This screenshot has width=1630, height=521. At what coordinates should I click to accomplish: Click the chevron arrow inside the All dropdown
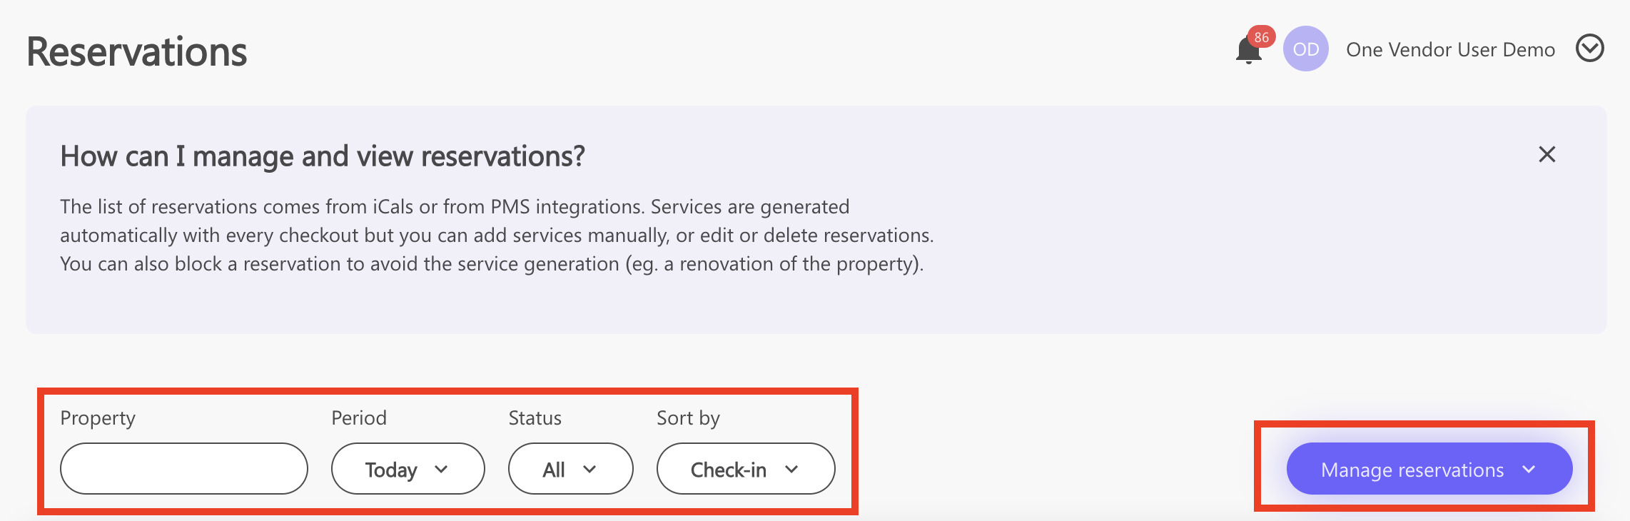(x=589, y=469)
